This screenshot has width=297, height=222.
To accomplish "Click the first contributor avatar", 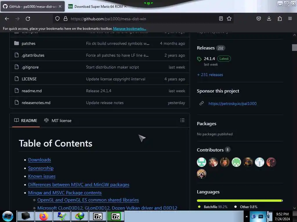I will click(202, 162).
